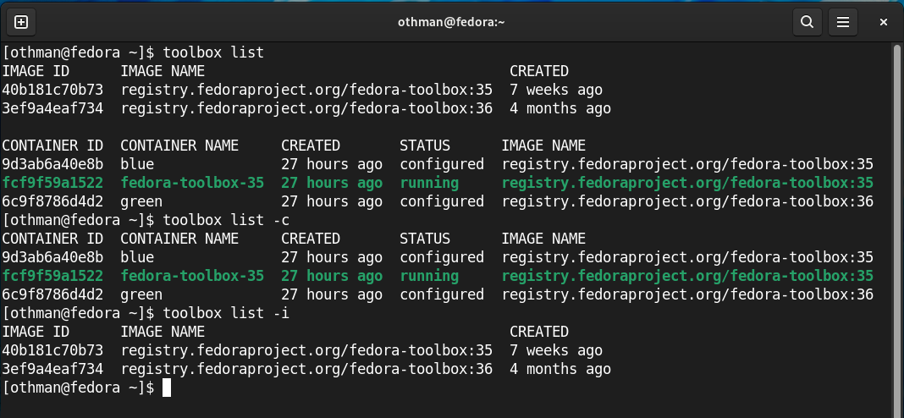This screenshot has width=904, height=418.
Task: Open a new terminal tab
Action: coord(21,22)
